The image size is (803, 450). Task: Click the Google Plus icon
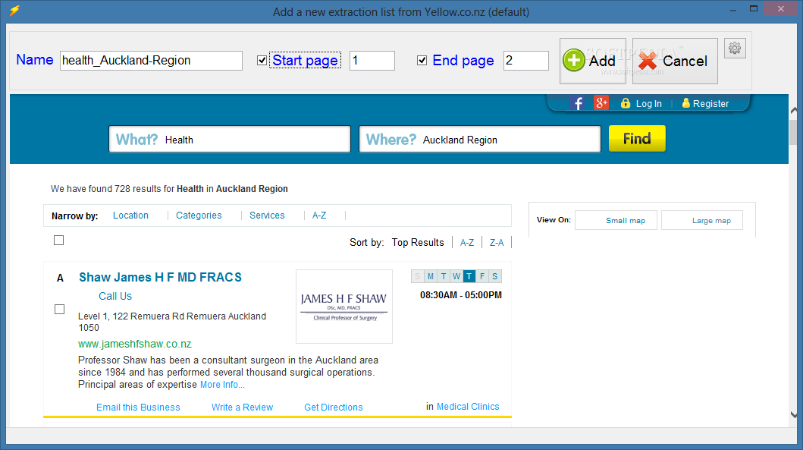[x=601, y=103]
